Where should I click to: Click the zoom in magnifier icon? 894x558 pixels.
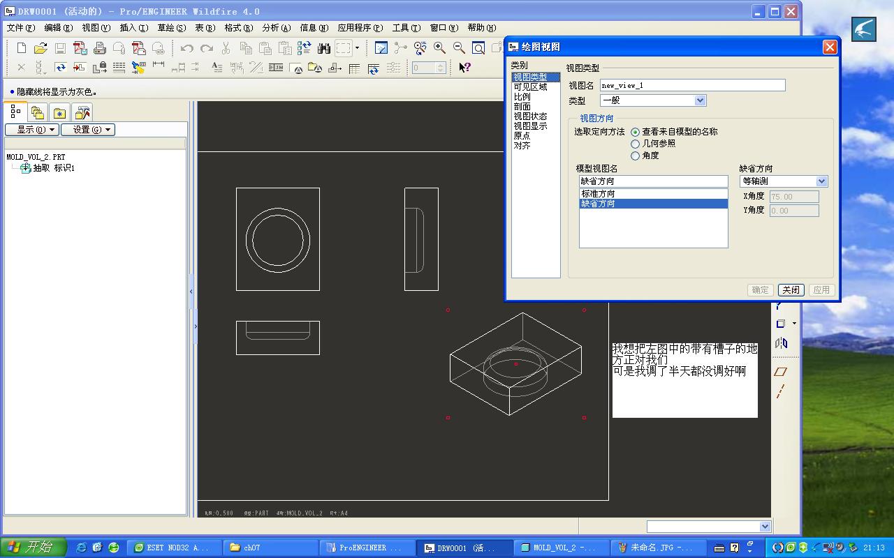tap(439, 48)
